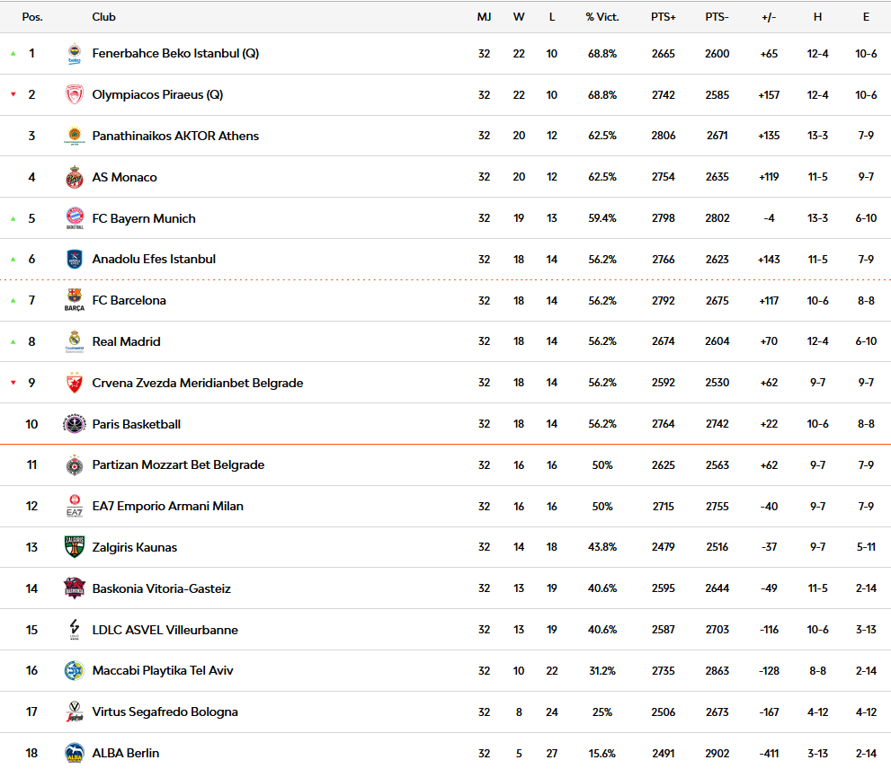Click the FC Barcelona club badge
Screen dimensions: 891x769
pyautogui.click(x=75, y=301)
